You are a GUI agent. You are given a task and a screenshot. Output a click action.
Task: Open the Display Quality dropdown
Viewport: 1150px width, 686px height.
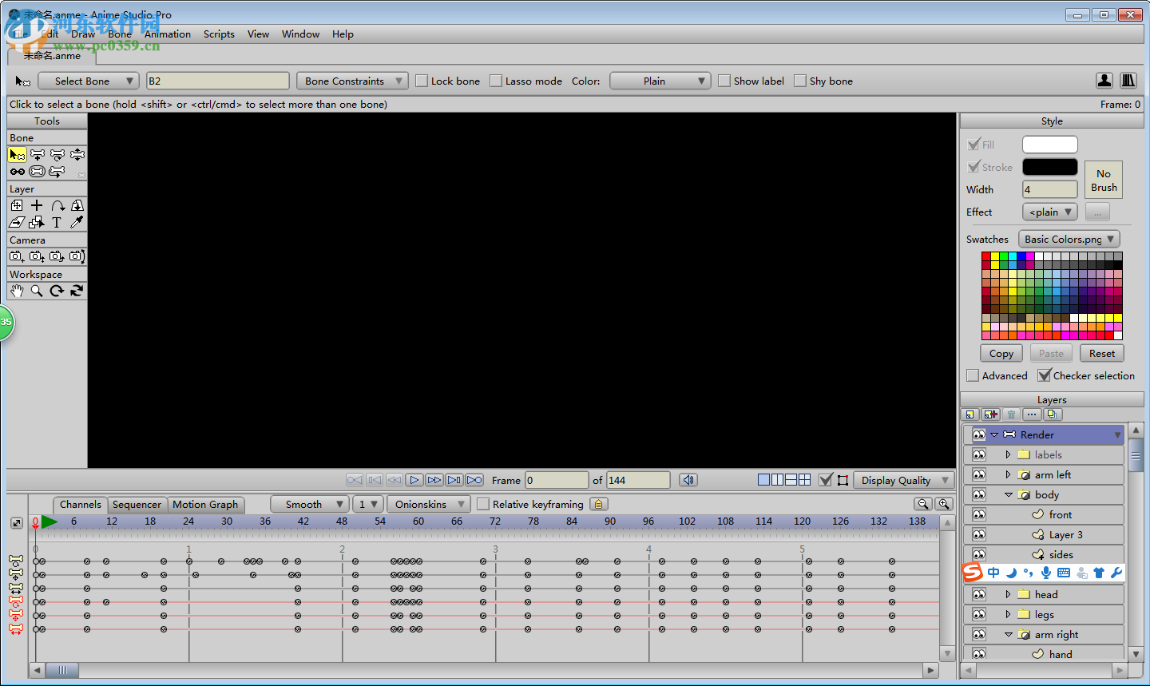(903, 480)
